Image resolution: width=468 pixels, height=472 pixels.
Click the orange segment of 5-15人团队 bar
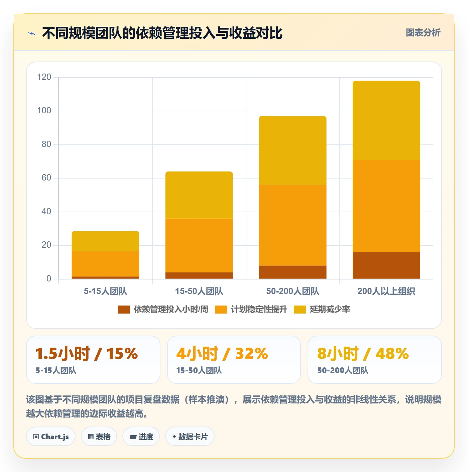pyautogui.click(x=105, y=264)
